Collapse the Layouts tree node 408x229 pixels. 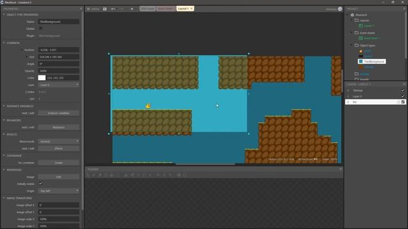point(352,20)
